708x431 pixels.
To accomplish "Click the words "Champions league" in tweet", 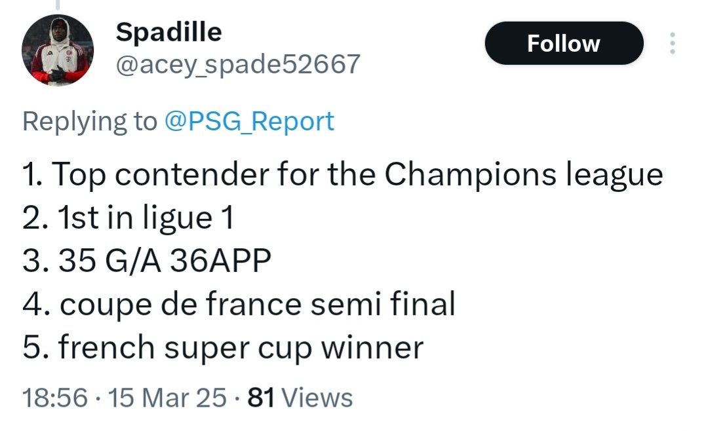I will [x=524, y=174].
